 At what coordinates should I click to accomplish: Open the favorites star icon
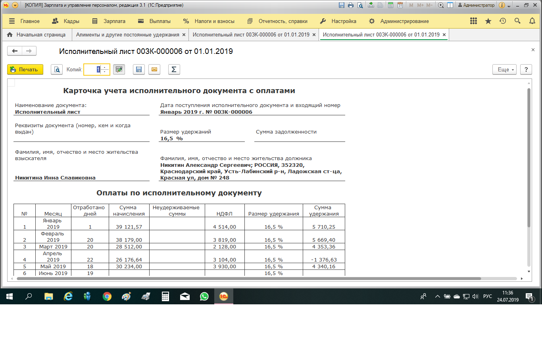click(488, 21)
